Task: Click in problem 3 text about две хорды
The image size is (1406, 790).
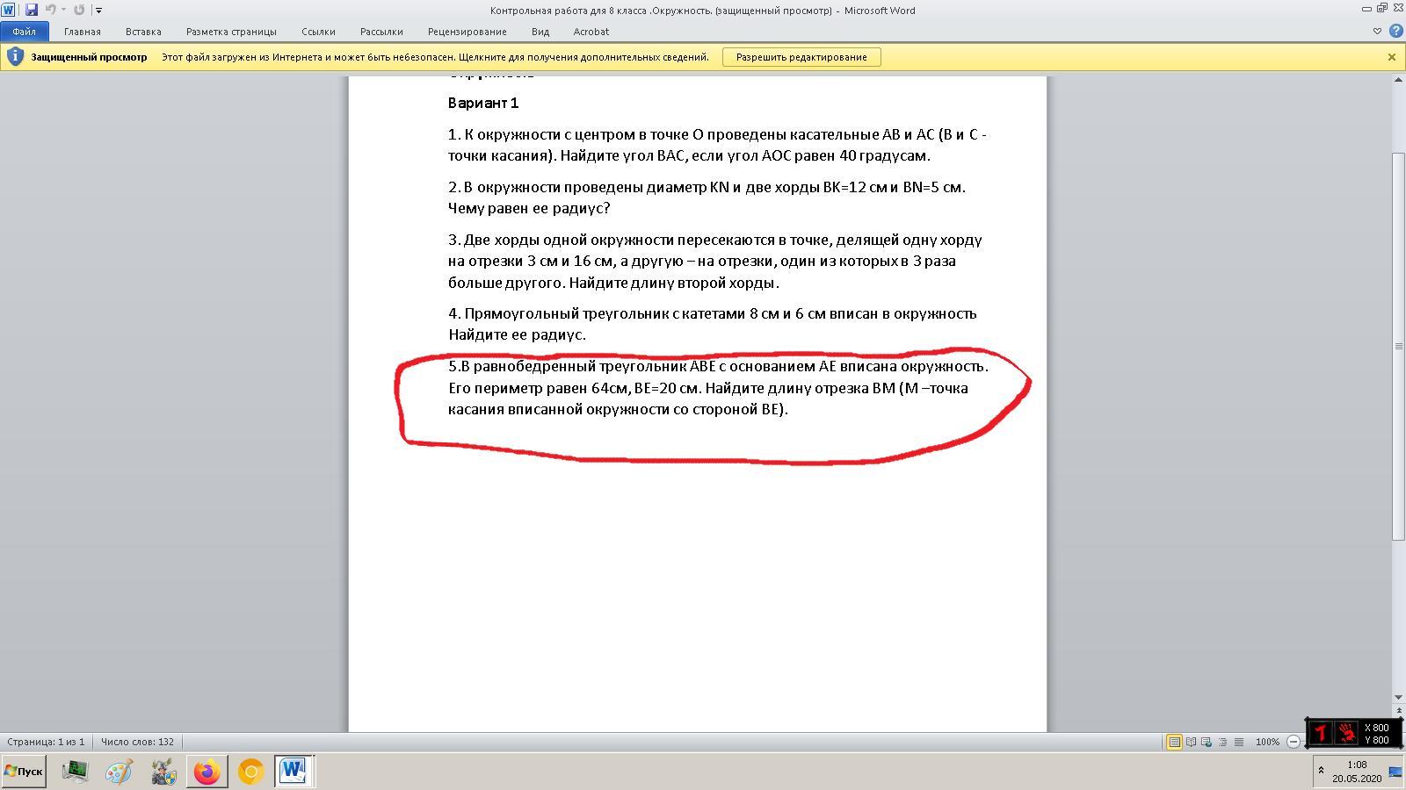Action: coord(714,261)
